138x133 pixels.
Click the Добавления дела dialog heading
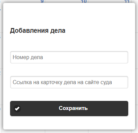click(38, 31)
